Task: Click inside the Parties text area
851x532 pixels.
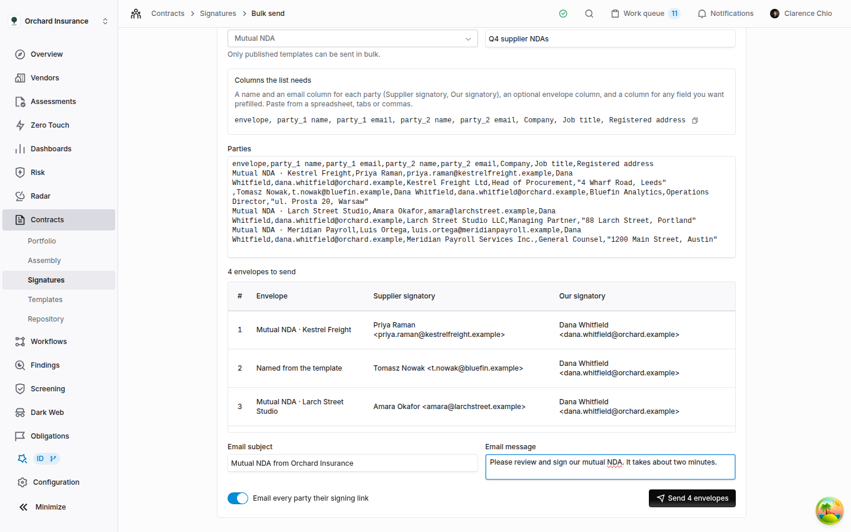Action: click(x=482, y=207)
